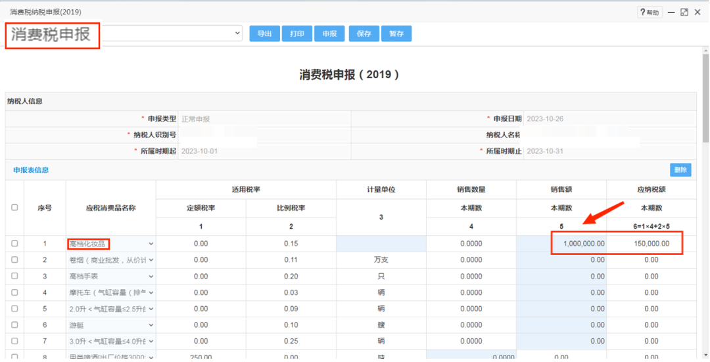Click the 0.20 proportional rate cell
The height and width of the screenshot is (362, 710).
(291, 276)
